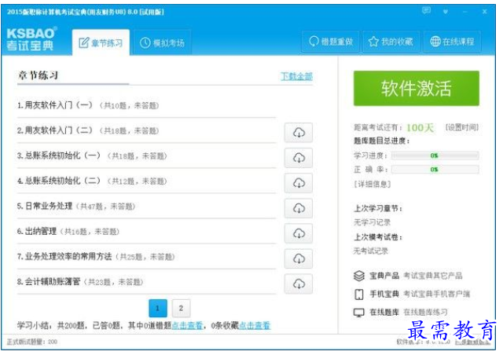The height and width of the screenshot is (355, 503).
Task: Download chapter 6 出纳管理
Action: 299,233
